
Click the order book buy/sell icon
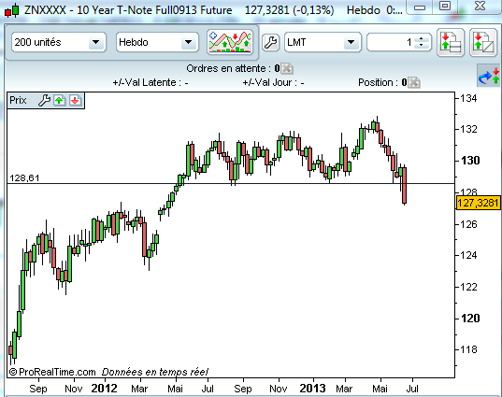tap(451, 42)
